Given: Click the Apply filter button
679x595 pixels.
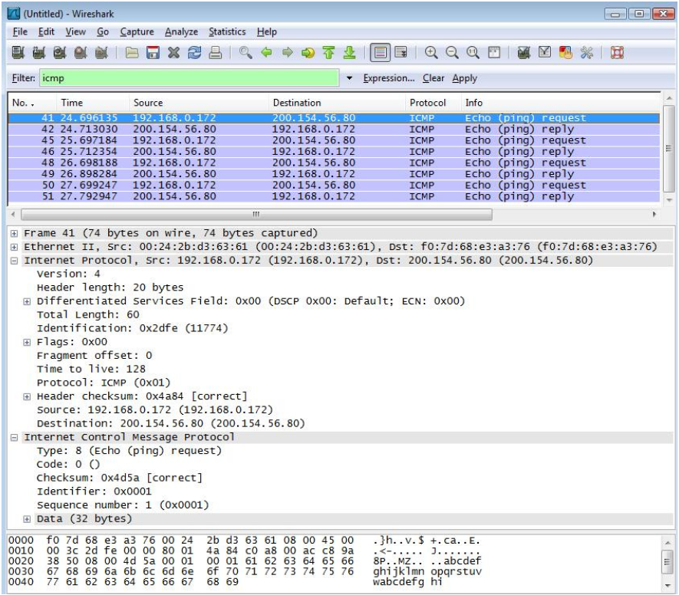Looking at the screenshot, I should pyautogui.click(x=464, y=78).
